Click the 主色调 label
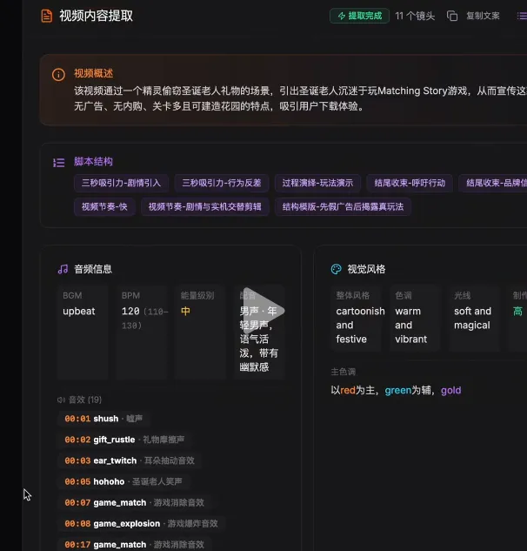The width and height of the screenshot is (527, 551). (343, 372)
